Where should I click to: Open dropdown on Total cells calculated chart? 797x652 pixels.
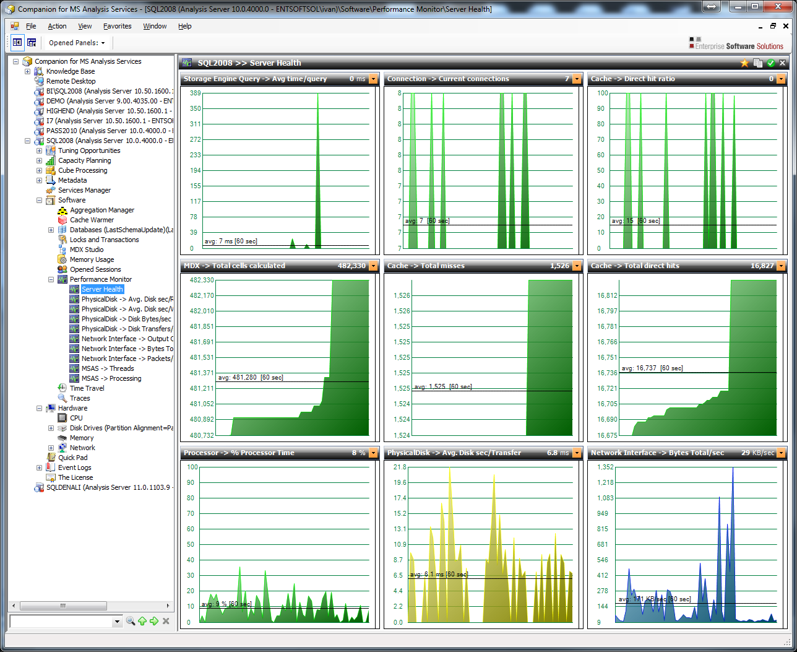pos(373,266)
